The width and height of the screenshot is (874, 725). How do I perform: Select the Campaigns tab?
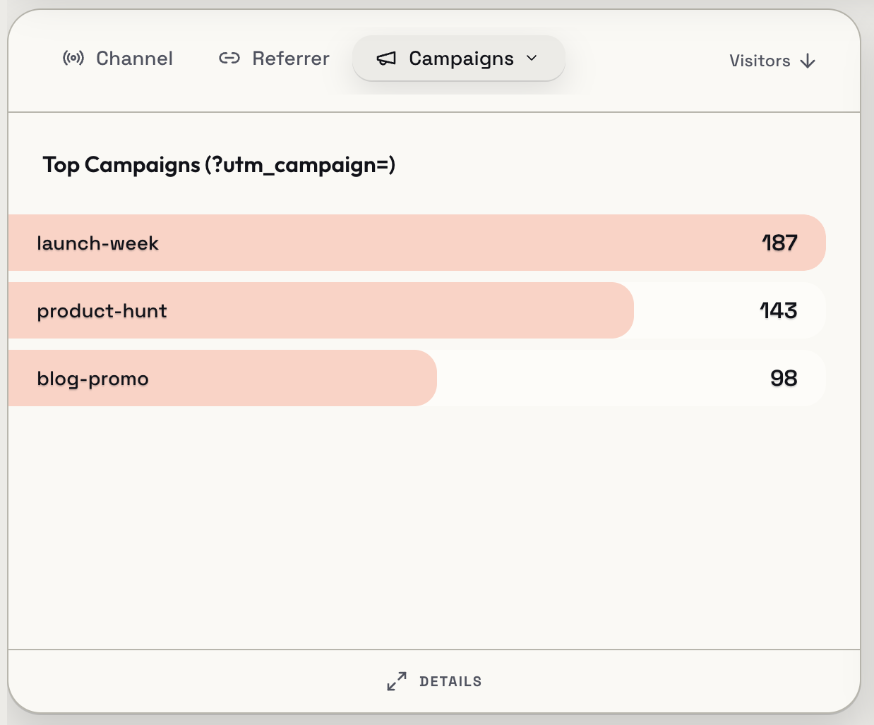458,59
